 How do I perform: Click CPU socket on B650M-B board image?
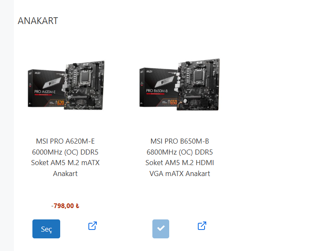(199, 75)
